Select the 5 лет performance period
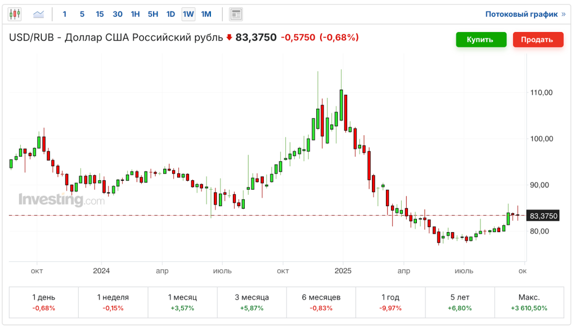The image size is (575, 330). 460,302
